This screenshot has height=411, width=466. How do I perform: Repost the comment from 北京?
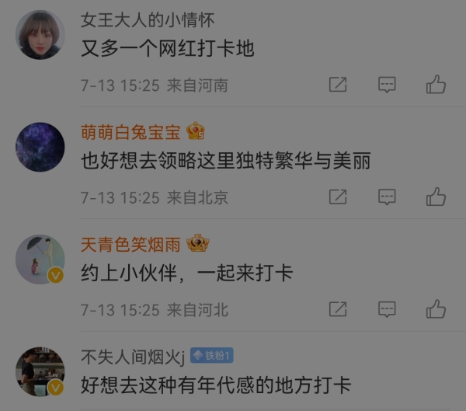(x=338, y=197)
